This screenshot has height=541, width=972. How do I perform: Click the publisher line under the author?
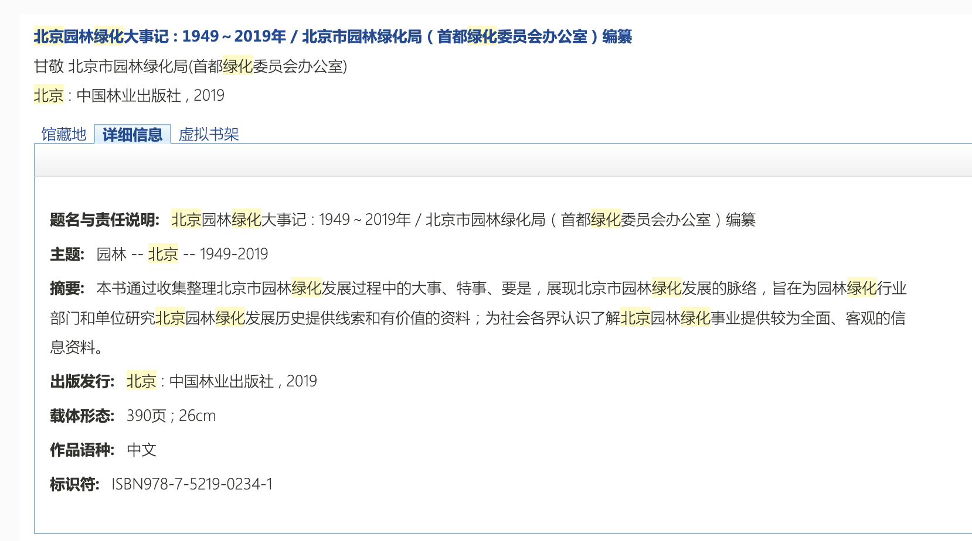click(x=129, y=95)
